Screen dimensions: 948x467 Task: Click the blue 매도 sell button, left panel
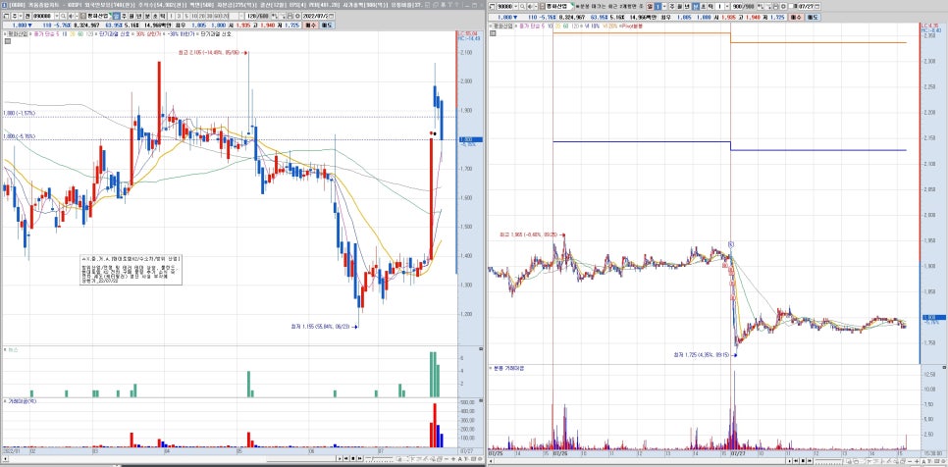pyautogui.click(x=326, y=26)
